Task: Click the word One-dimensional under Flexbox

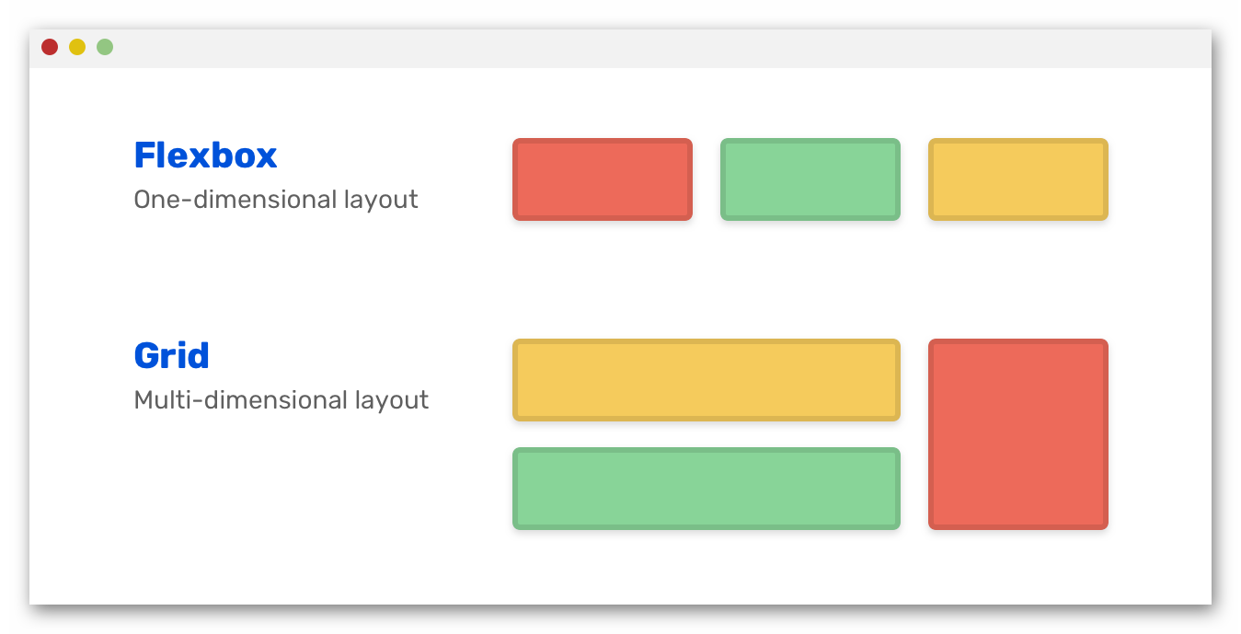Action: 235,199
